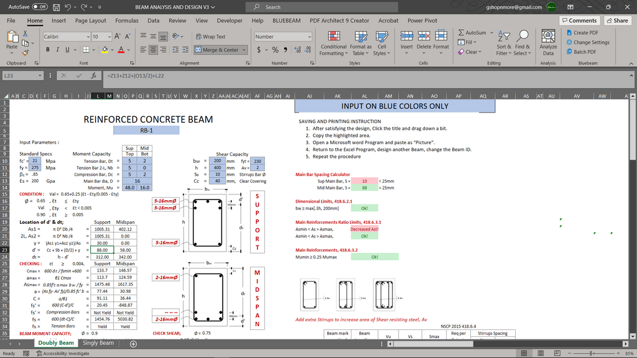Screen dimensions: 637x358
Task: Click the Insert Function fx icon
Action: [93, 75]
